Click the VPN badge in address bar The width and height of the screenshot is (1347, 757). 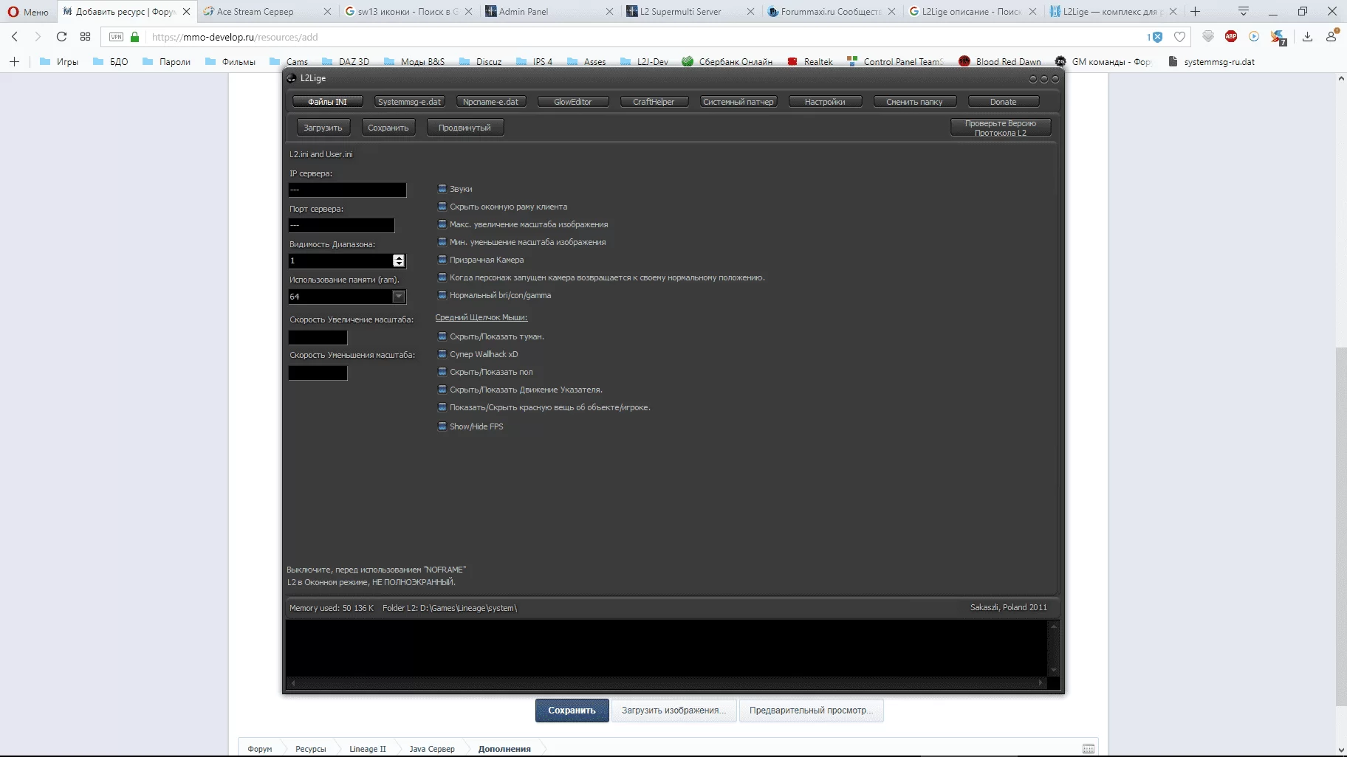coord(116,37)
